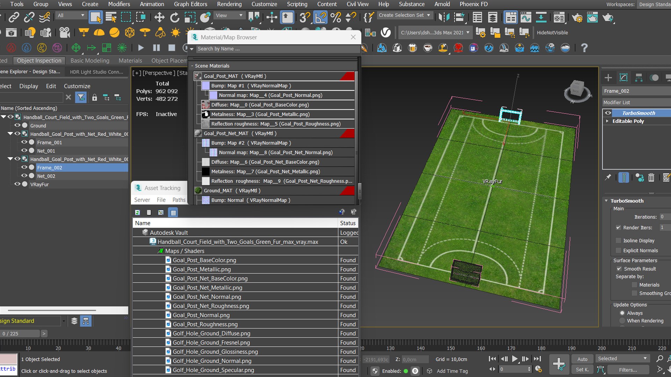Click the Select Object arrow tool
The height and width of the screenshot is (377, 671).
coord(95,17)
